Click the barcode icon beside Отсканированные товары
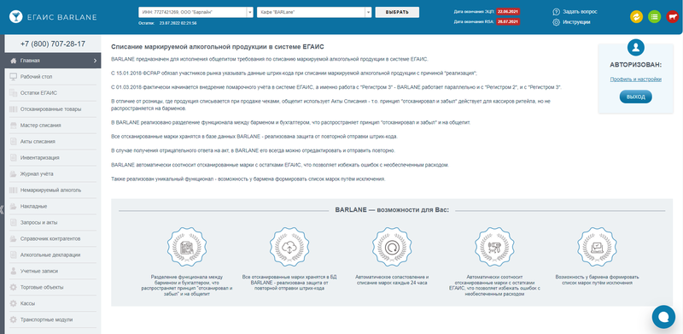 click(x=13, y=109)
